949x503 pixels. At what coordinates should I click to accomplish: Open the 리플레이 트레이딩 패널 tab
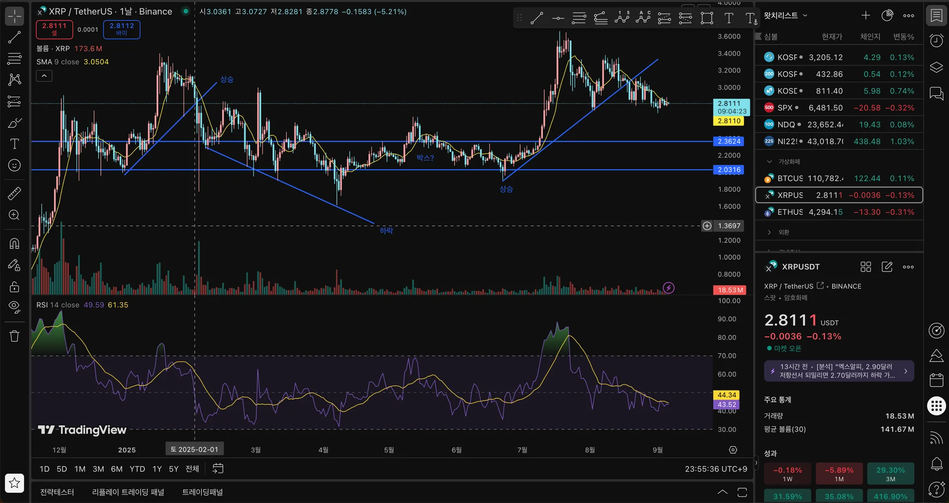pyautogui.click(x=128, y=492)
